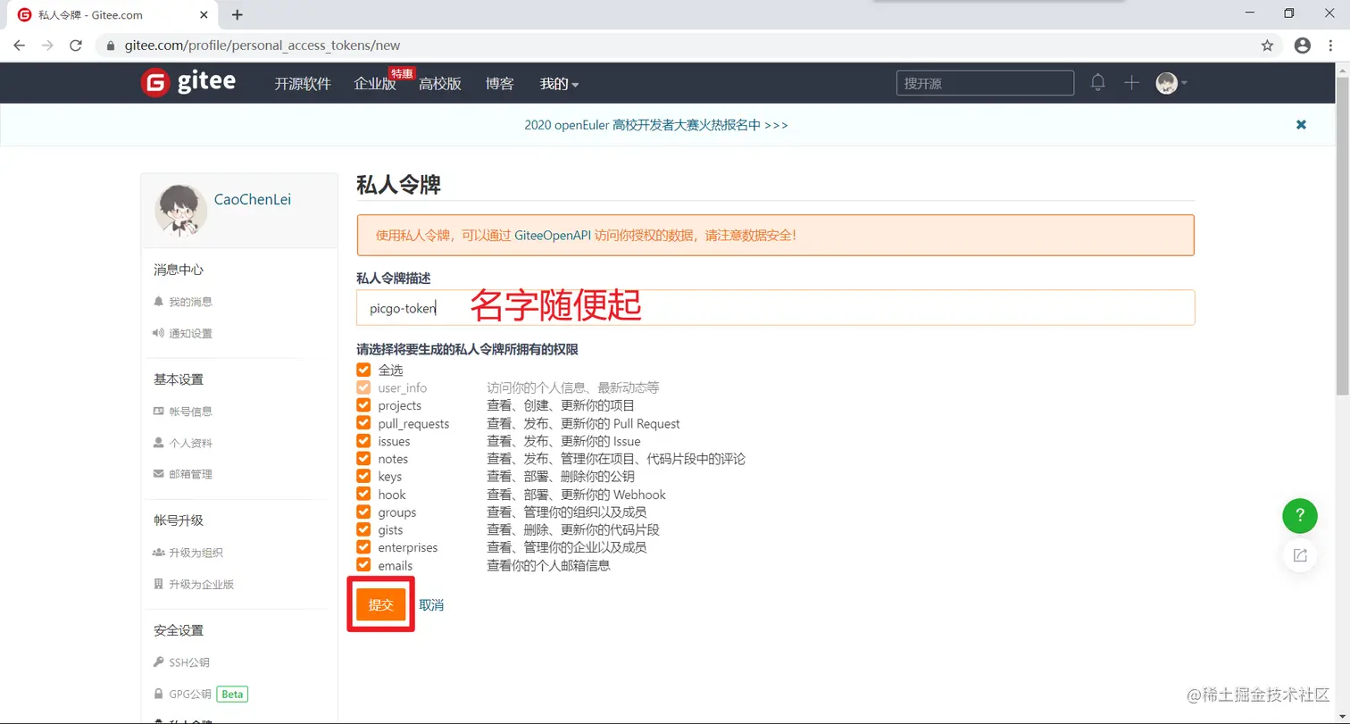Uncheck the notes permission

(x=363, y=459)
